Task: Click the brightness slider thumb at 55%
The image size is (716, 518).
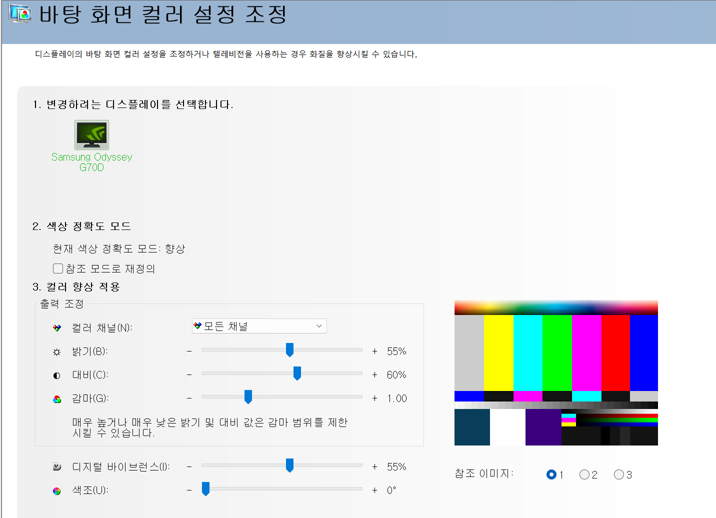Action: click(x=289, y=350)
